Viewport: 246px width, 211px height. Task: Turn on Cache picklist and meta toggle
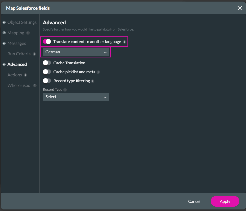47,72
